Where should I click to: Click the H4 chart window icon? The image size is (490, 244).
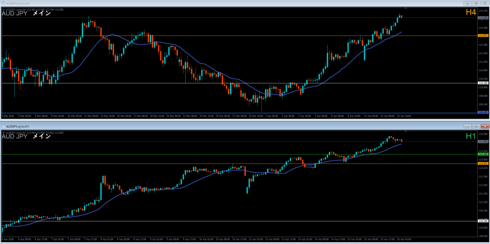point(4,3)
